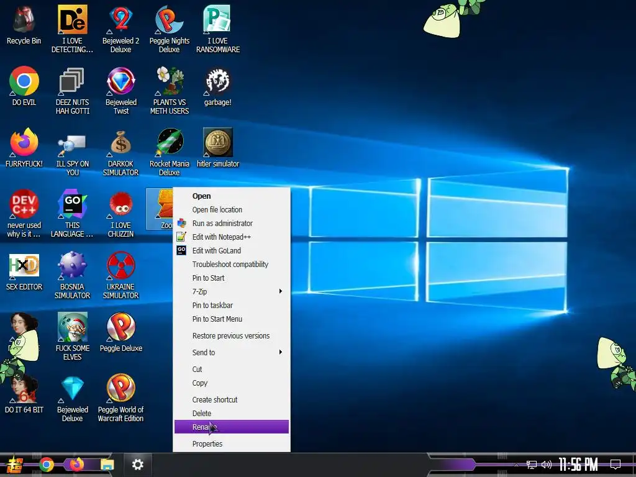Choose Create shortcut
This screenshot has height=477, width=636.
pyautogui.click(x=232, y=400)
